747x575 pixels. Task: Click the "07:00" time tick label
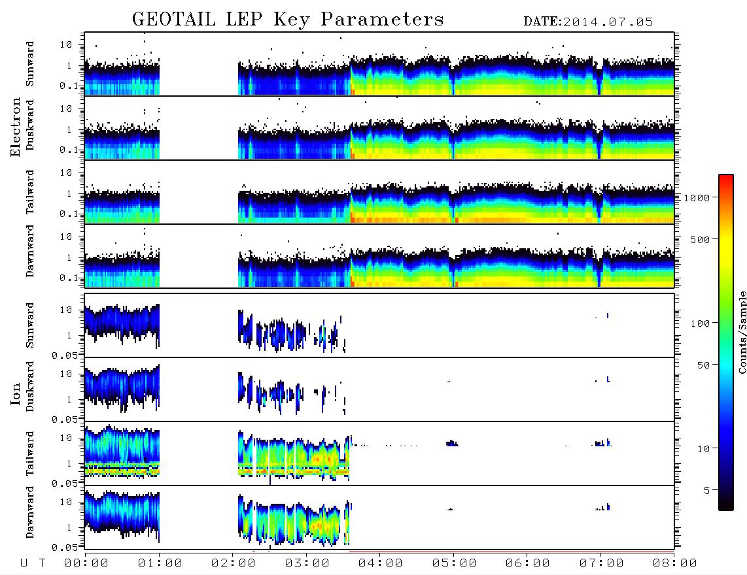602,563
